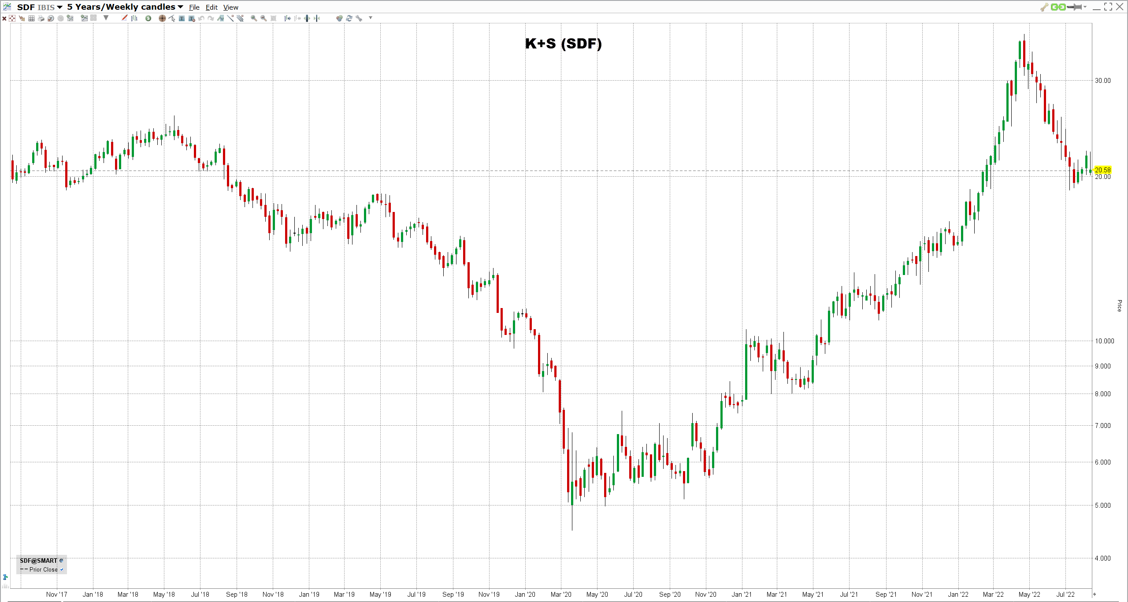Viewport: 1128px width, 602px height.
Task: Click the redo arrow icon
Action: (211, 18)
